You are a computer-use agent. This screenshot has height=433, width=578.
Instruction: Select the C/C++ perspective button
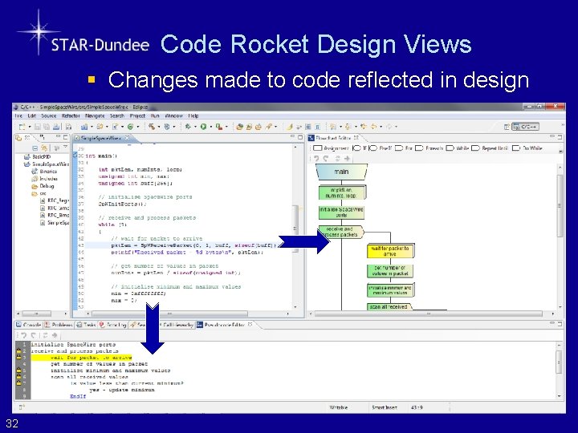point(525,127)
